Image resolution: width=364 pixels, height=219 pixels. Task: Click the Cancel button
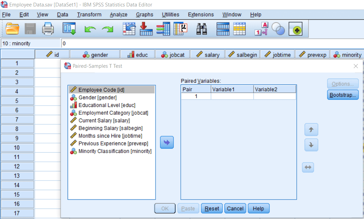point(235,208)
